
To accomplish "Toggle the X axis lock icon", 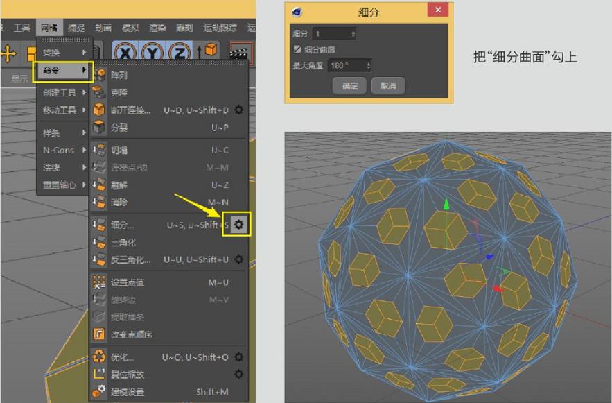I will (125, 53).
